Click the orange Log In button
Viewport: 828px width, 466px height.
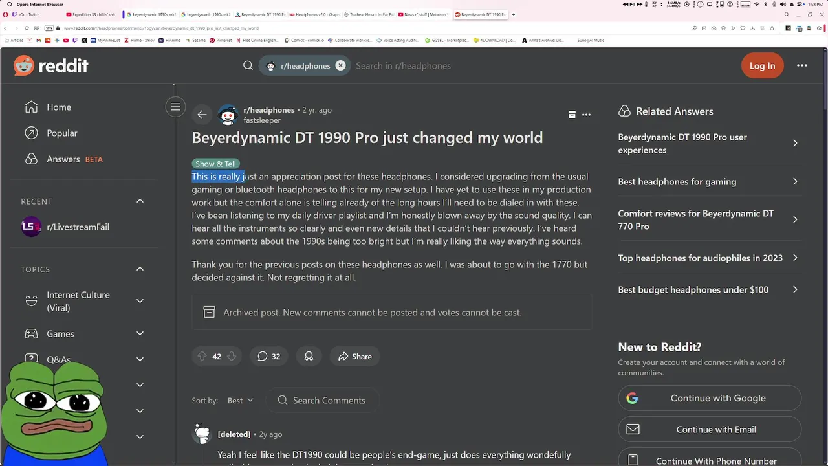pos(762,65)
